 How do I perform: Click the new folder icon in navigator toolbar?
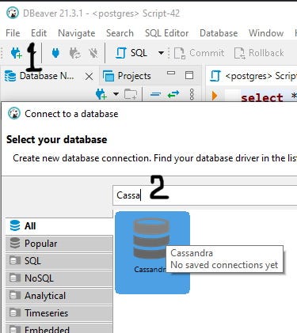[x=131, y=94]
